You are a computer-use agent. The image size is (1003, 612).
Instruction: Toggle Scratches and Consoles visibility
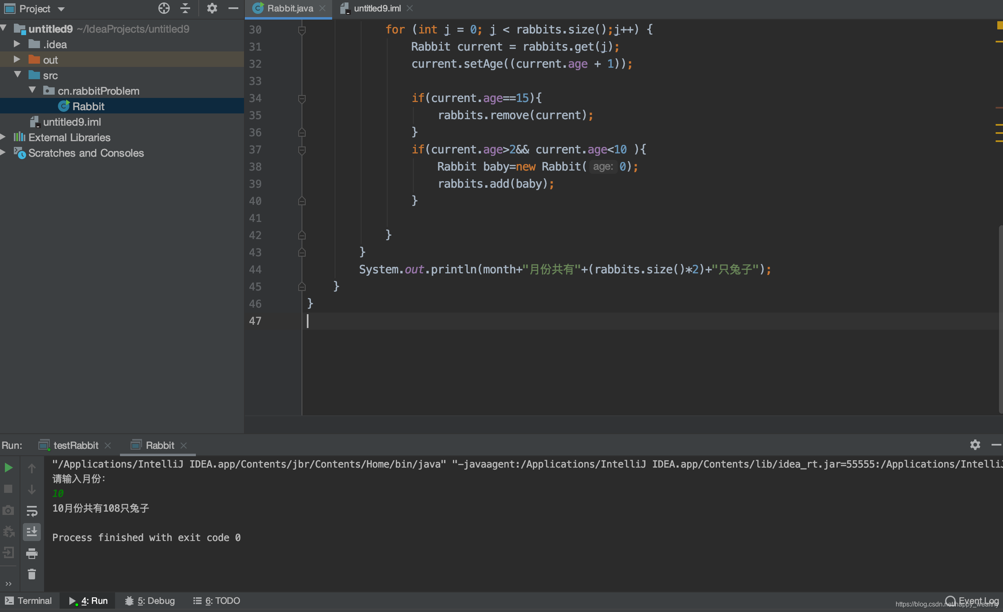point(6,153)
